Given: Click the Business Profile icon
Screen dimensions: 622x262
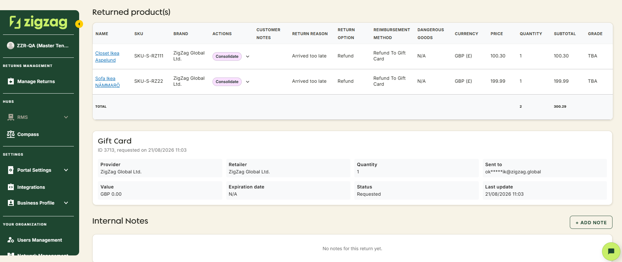Looking at the screenshot, I should pos(11,203).
